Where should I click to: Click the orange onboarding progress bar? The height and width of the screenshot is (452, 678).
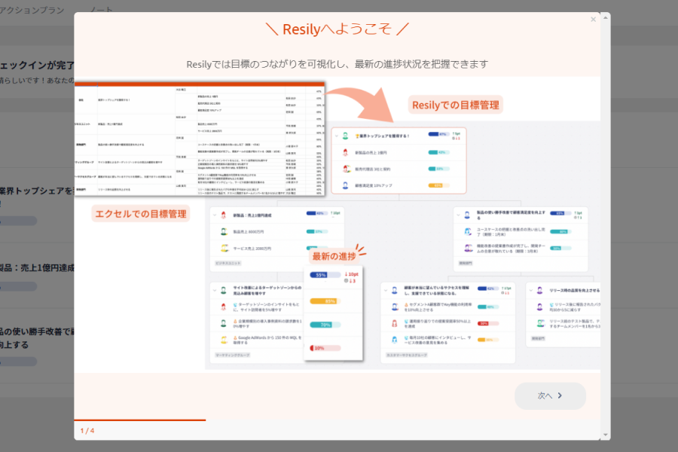click(139, 420)
